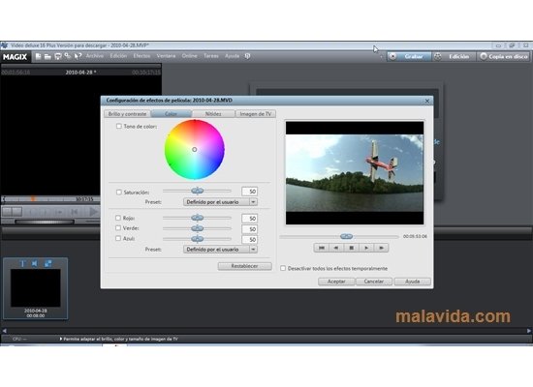Click the Aceptar button
Screen dimensions: 533x387
click(336, 282)
